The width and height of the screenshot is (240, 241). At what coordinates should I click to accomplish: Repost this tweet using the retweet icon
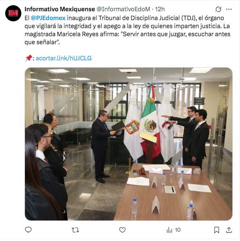click(75, 230)
